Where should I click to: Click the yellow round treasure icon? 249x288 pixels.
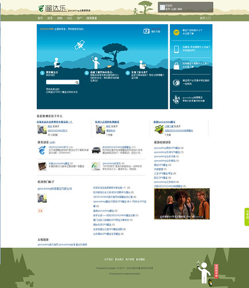point(176,32)
